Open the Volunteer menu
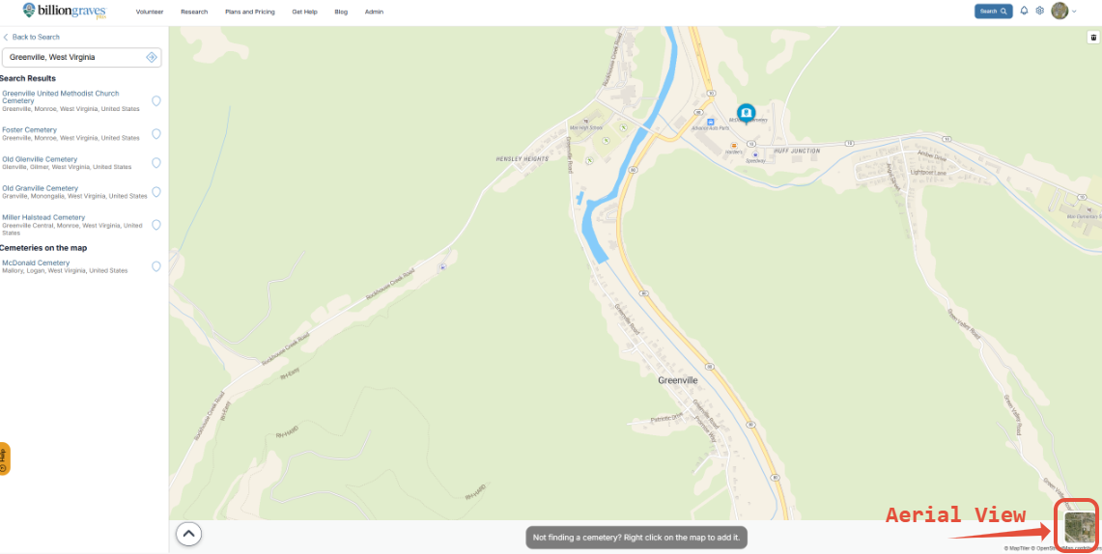The height and width of the screenshot is (554, 1102). point(150,12)
